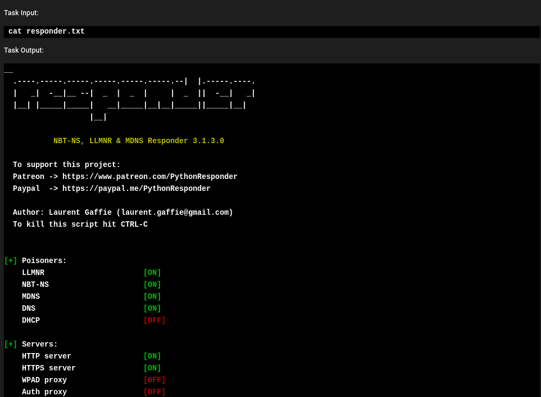The height and width of the screenshot is (397, 541).
Task: Select the Task Output label
Action: pyautogui.click(x=23, y=50)
